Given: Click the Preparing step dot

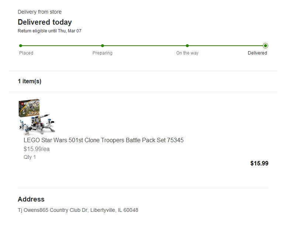Looking at the screenshot, I should (x=103, y=46).
